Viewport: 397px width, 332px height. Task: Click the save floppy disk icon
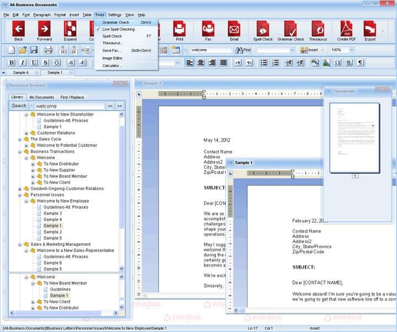click(34, 50)
